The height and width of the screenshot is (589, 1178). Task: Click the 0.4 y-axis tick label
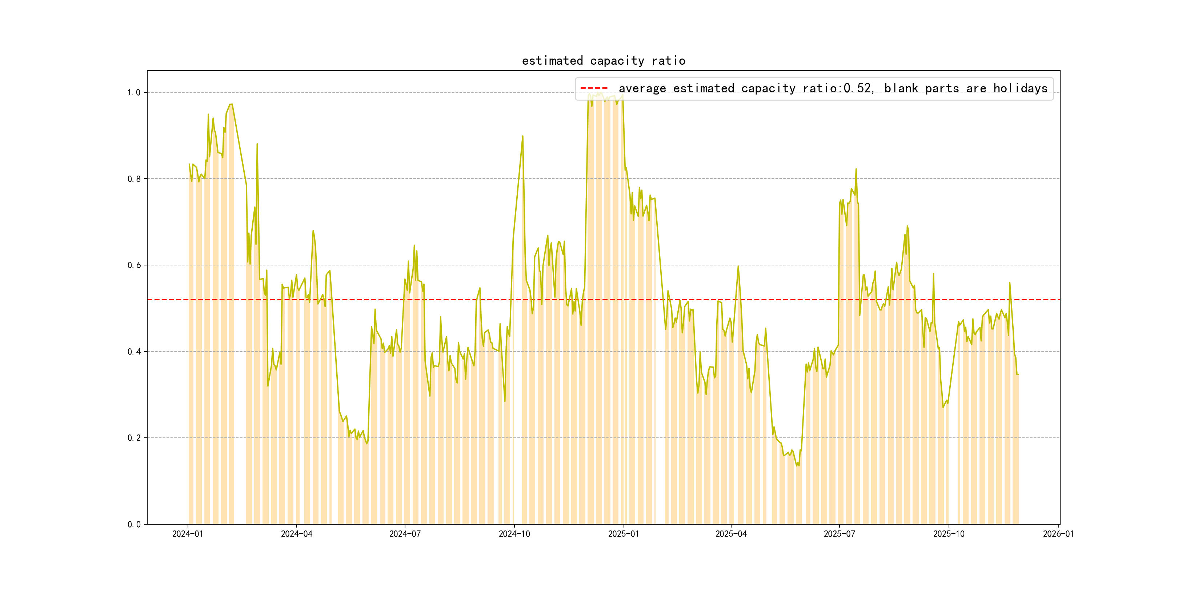click(133, 352)
